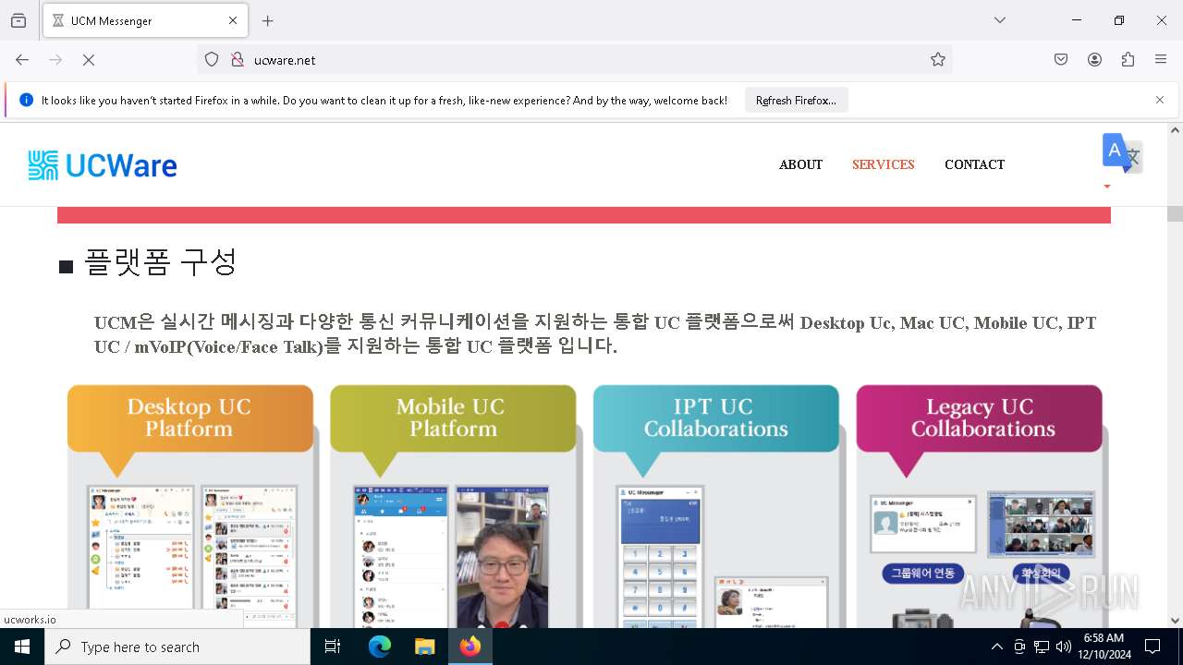Image resolution: width=1183 pixels, height=665 pixels.
Task: Close the UCM Messenger tab
Action: coord(233,20)
